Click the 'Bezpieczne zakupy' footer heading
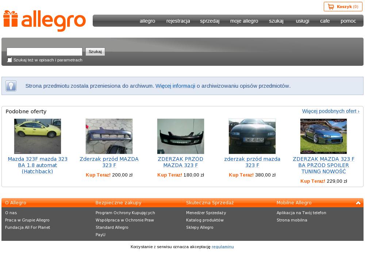Screen dimensions: 365x254 pos(119,203)
